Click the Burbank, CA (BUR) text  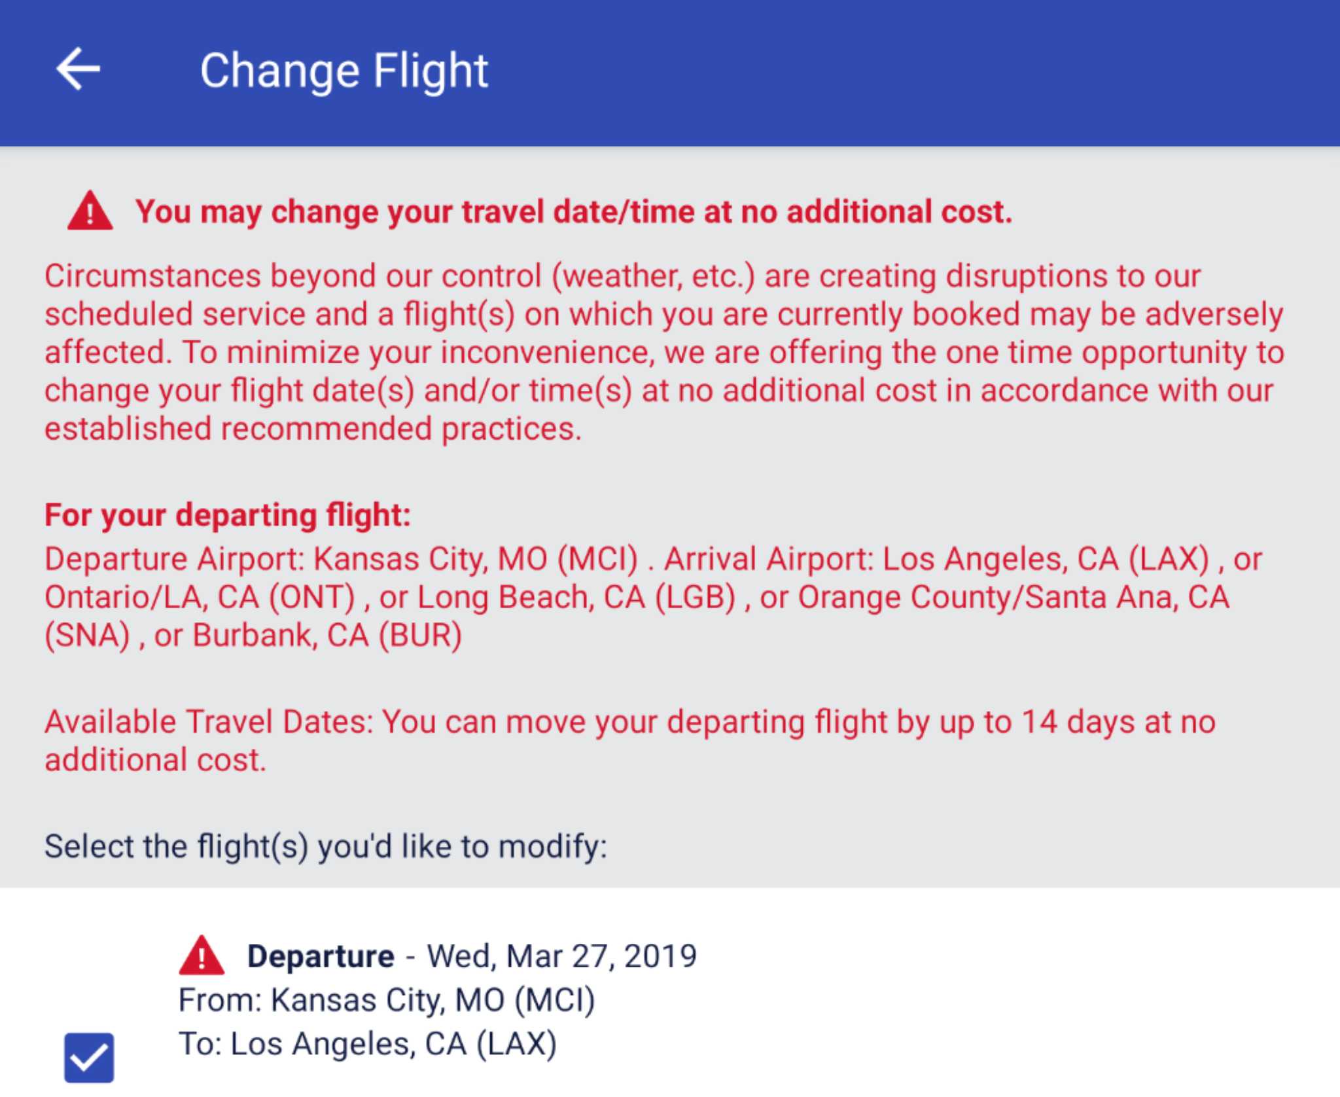tap(327, 636)
